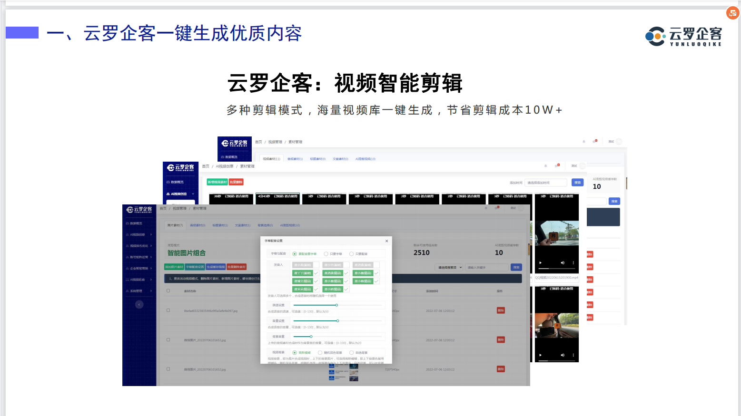The height and width of the screenshot is (416, 741).
Task: Switch to 音频素材(1) tab in the back window
Action: tap(295, 159)
